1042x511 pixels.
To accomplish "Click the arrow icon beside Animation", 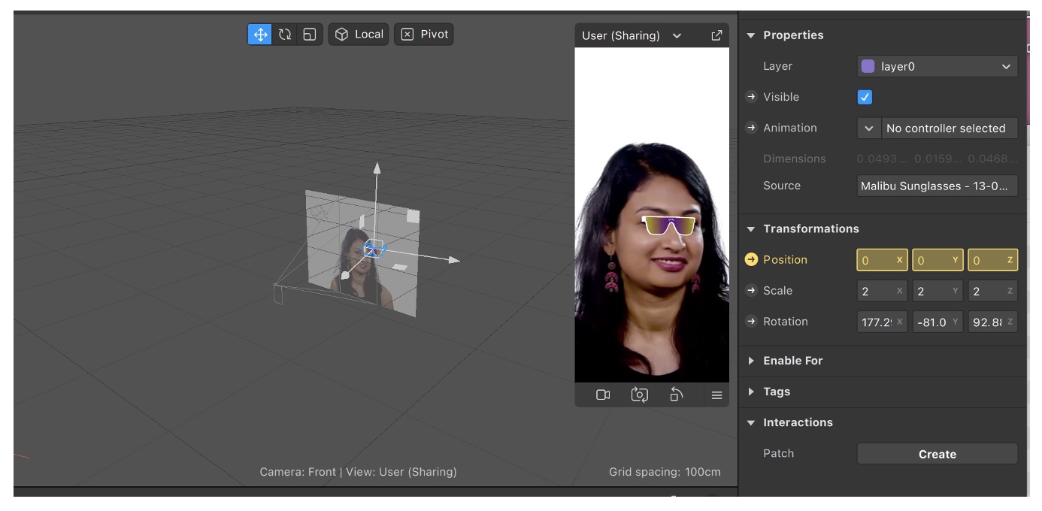I will [751, 128].
